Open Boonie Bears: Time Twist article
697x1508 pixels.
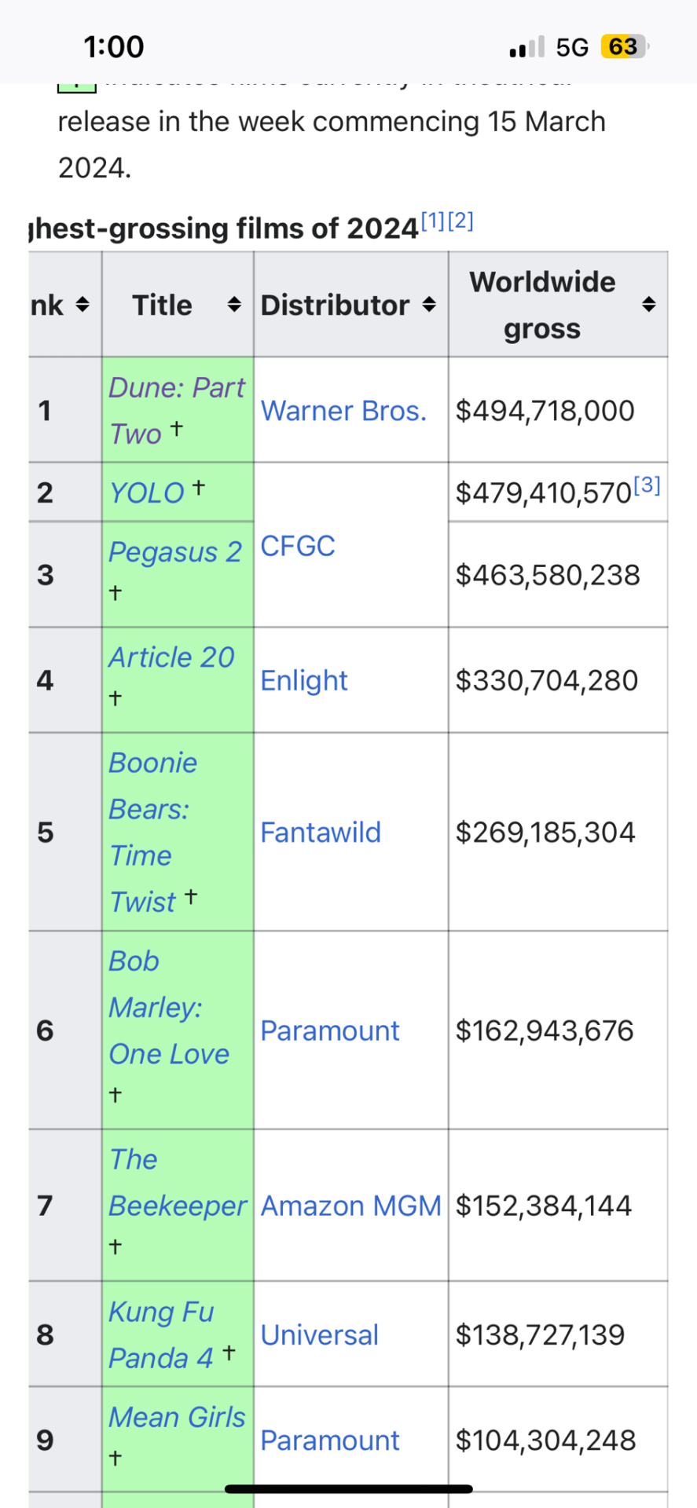[x=153, y=833]
